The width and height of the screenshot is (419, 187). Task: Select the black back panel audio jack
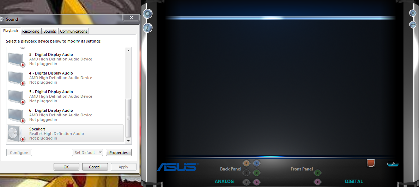pos(247,173)
